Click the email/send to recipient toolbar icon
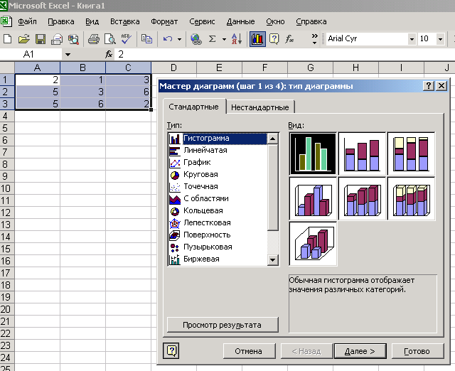 57,38
